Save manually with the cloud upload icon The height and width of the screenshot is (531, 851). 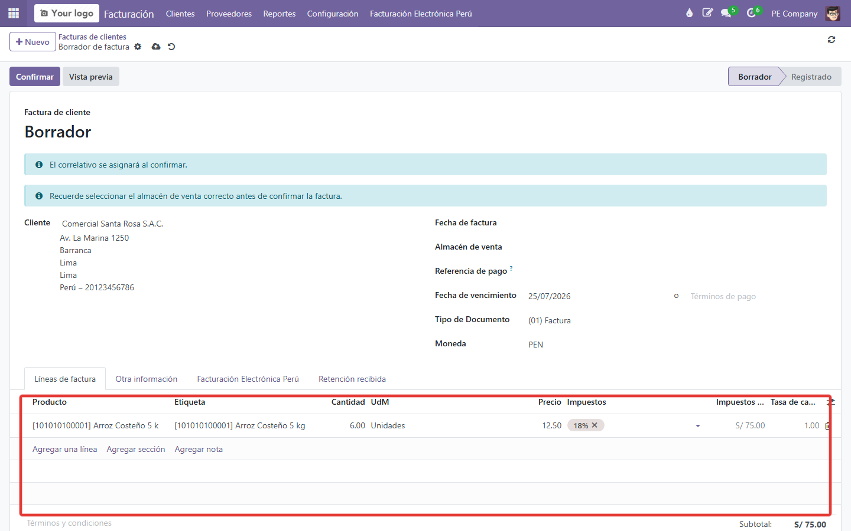[156, 47]
